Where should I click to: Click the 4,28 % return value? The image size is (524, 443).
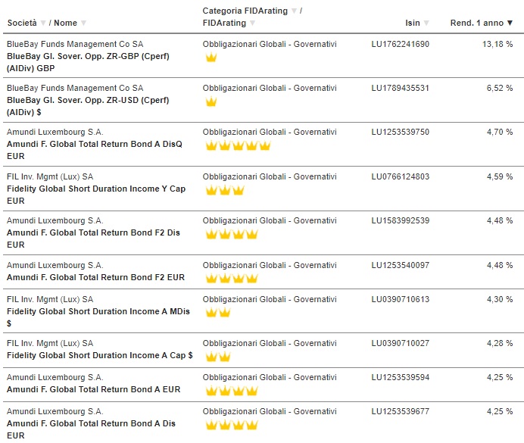[499, 343]
